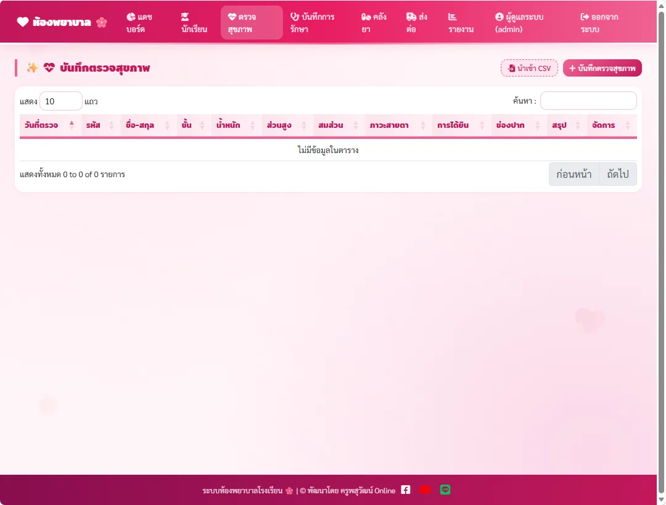
Task: Click the แสดงทั้งหมด 0 to 0 of 0 รายการ info
Action: click(72, 174)
